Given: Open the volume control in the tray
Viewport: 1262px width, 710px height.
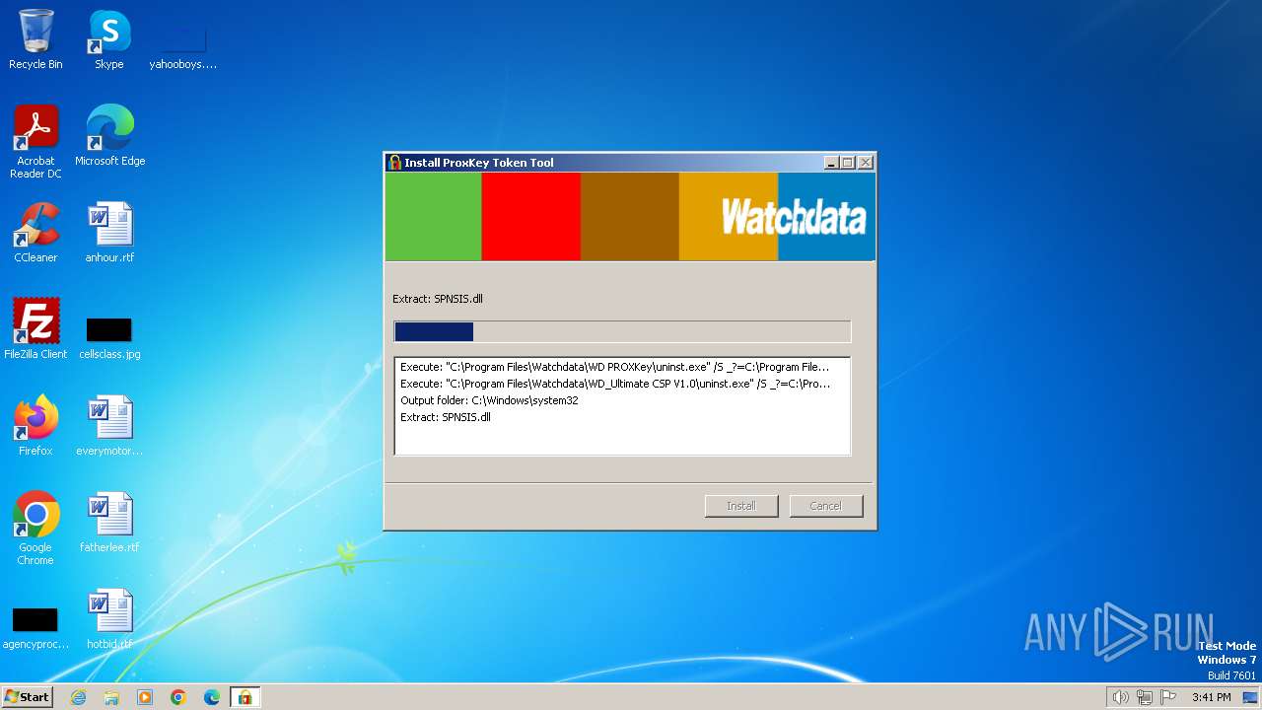Looking at the screenshot, I should pyautogui.click(x=1120, y=697).
